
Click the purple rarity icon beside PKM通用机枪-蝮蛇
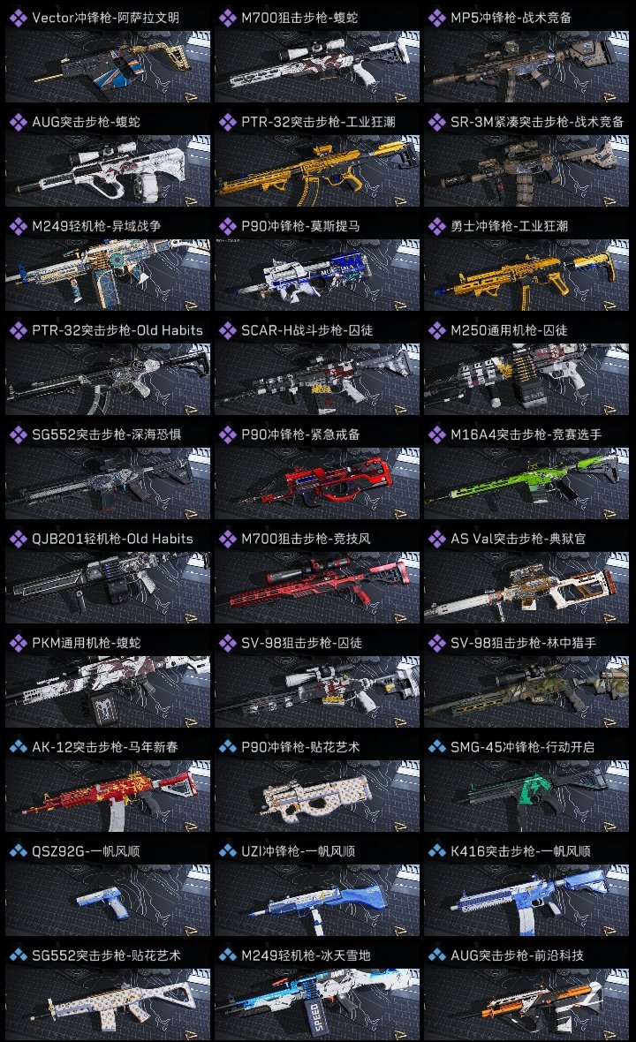tap(18, 643)
